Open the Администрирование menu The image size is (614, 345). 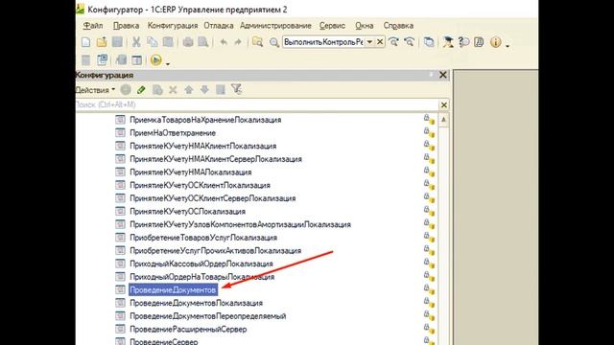click(x=275, y=26)
